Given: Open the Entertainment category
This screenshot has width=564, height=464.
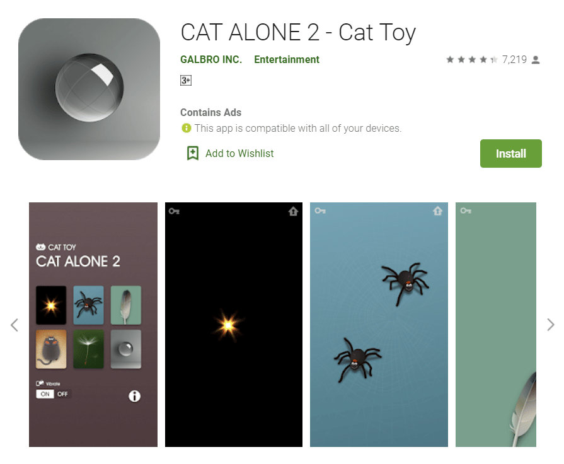Looking at the screenshot, I should (x=287, y=59).
